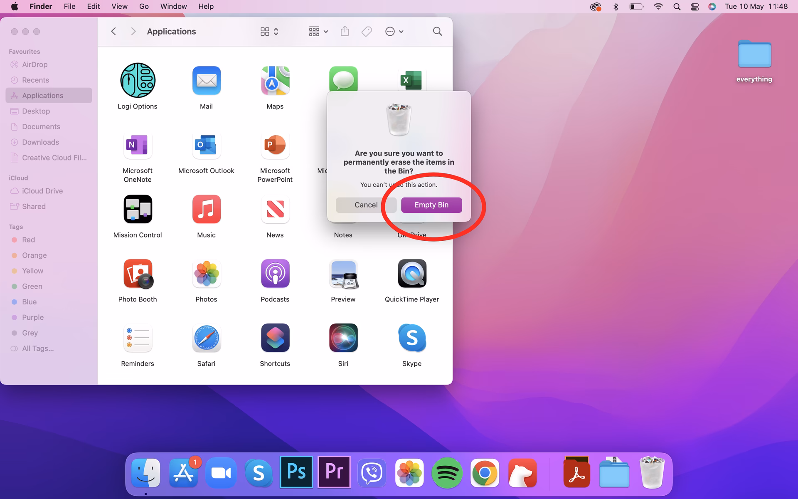Launch the Photos app in Finder
Image resolution: width=798 pixels, height=499 pixels.
(207, 274)
